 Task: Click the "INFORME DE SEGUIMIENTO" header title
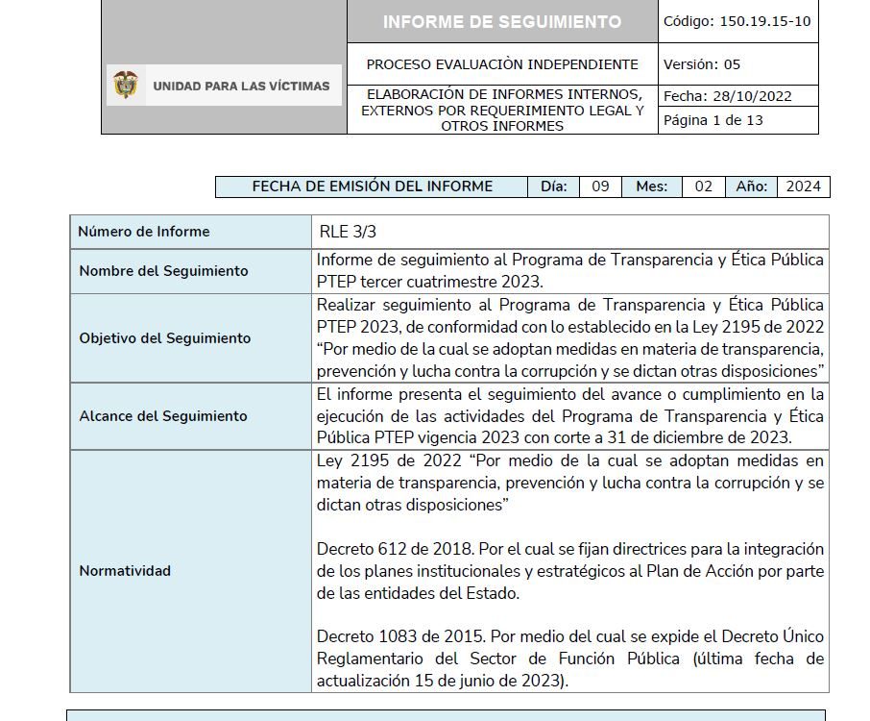pos(502,22)
